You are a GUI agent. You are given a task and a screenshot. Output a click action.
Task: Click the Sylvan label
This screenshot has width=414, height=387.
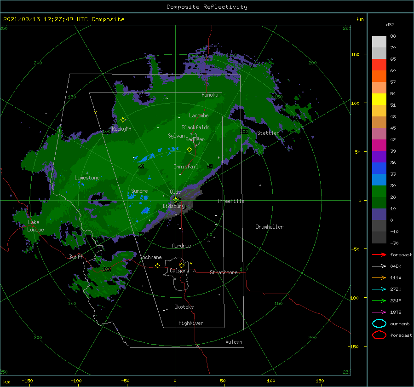pos(176,136)
